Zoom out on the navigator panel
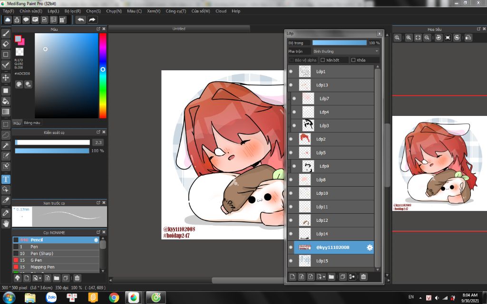The width and height of the screenshot is (487, 304). pos(427,38)
